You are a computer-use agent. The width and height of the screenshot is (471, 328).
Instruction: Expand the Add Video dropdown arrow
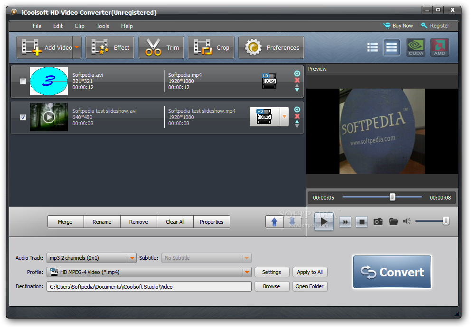[77, 47]
